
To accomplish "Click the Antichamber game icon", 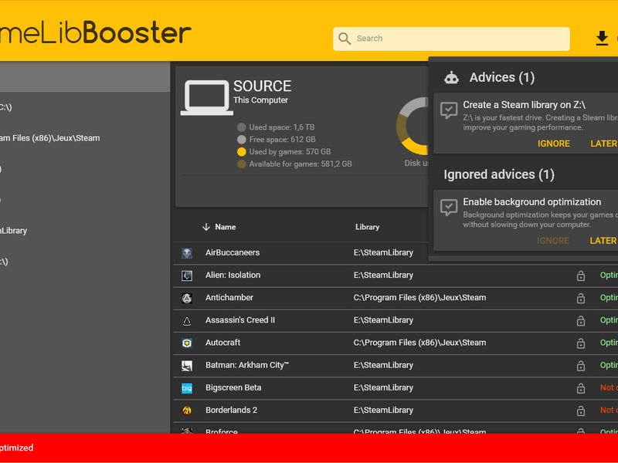I will (x=187, y=298).
